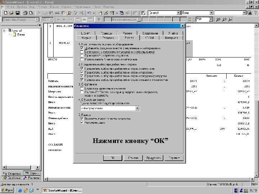
Task: Copy selection with the copy toolbar icon
Action: pos(45,13)
